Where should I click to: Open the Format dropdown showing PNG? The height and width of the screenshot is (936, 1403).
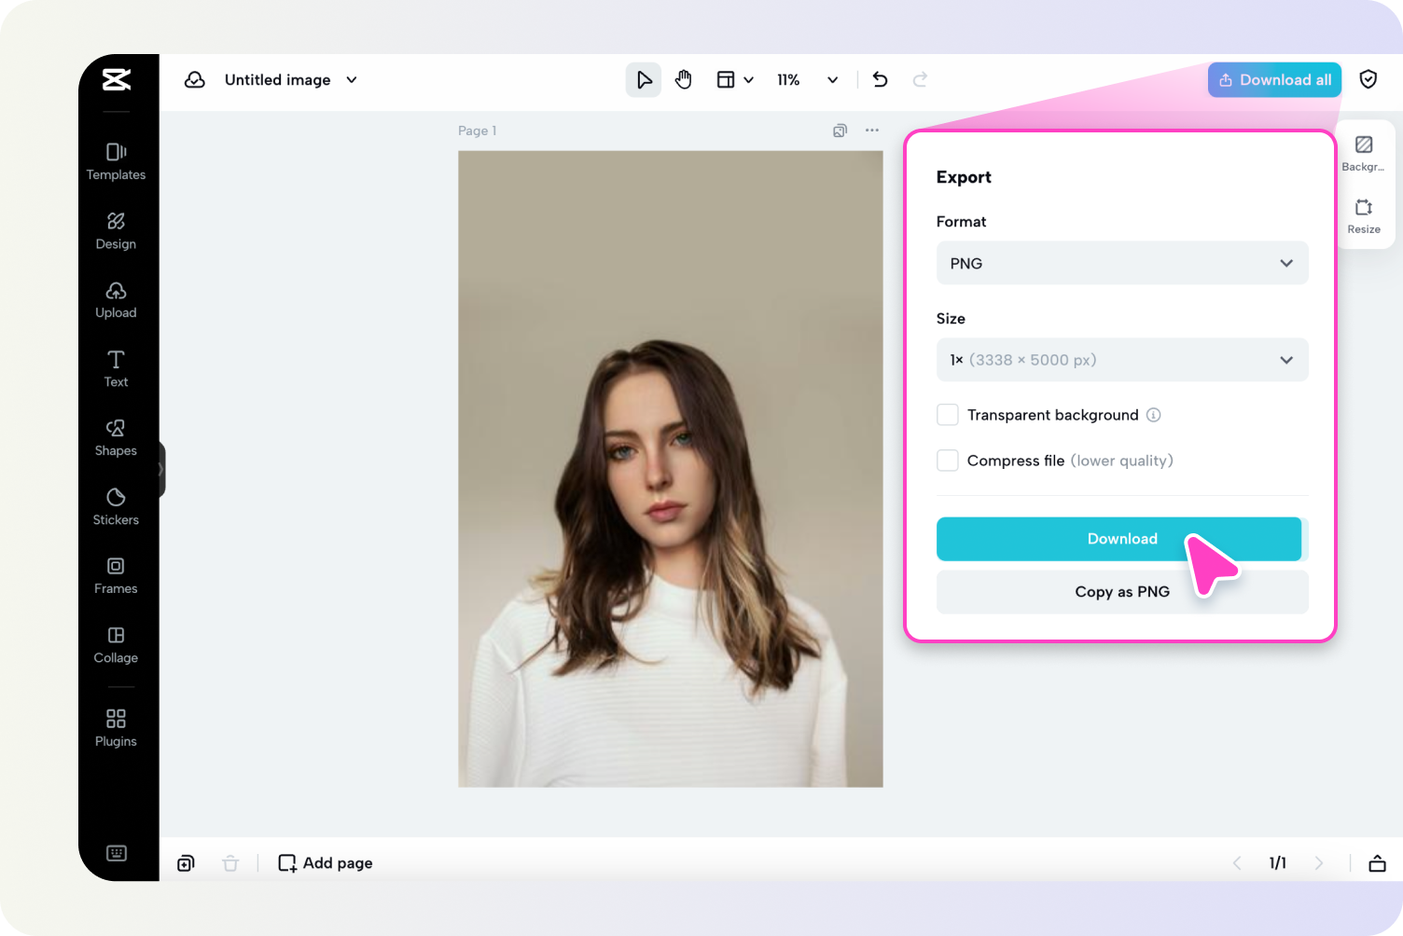1121,263
